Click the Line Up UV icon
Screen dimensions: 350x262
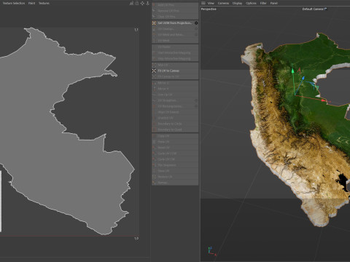click(x=154, y=95)
